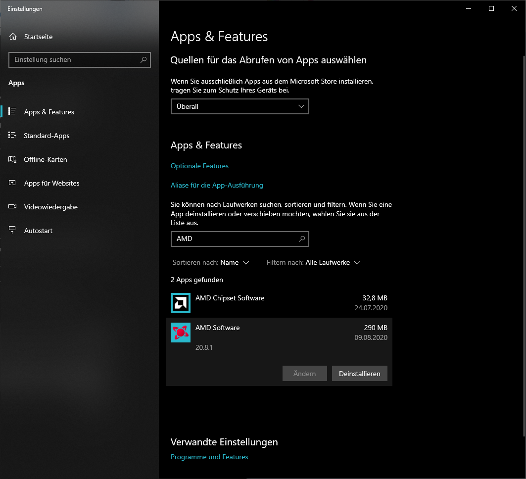The height and width of the screenshot is (479, 526).
Task: Click the Autostart icon
Action: coord(12,230)
